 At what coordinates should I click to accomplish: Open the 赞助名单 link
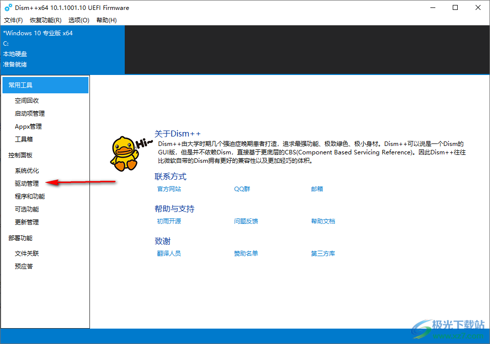[x=246, y=254]
